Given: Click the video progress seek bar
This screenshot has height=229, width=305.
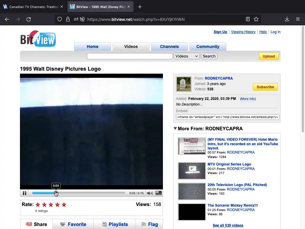Looking at the screenshot, I should (79, 193).
